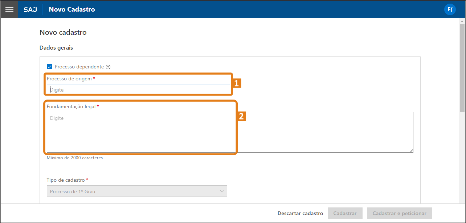The image size is (466, 223).
Task: Click the vertical scrollbar thumb
Action: [x=462, y=69]
